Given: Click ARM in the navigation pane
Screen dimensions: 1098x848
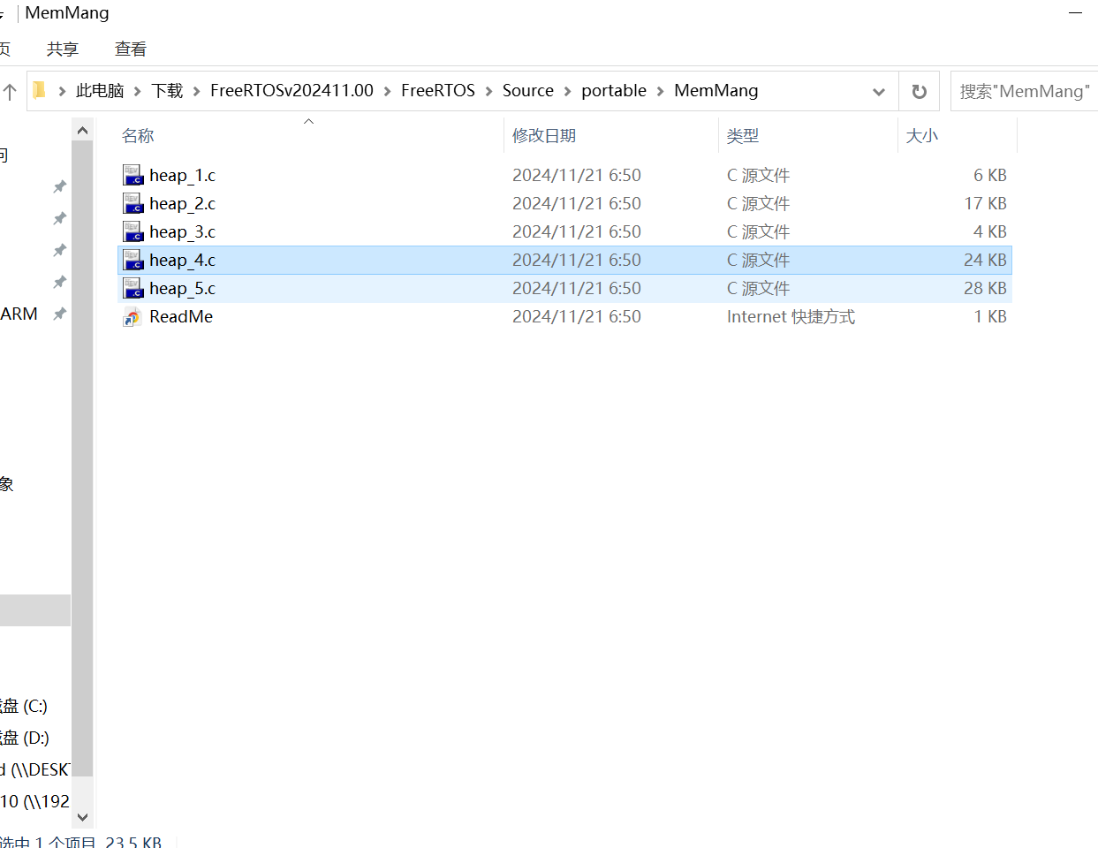Looking at the screenshot, I should click(19, 314).
